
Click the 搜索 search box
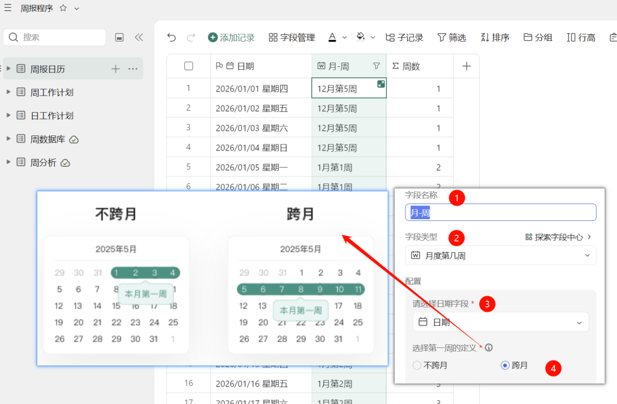point(55,37)
